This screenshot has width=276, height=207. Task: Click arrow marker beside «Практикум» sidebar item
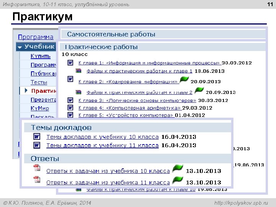(26, 90)
